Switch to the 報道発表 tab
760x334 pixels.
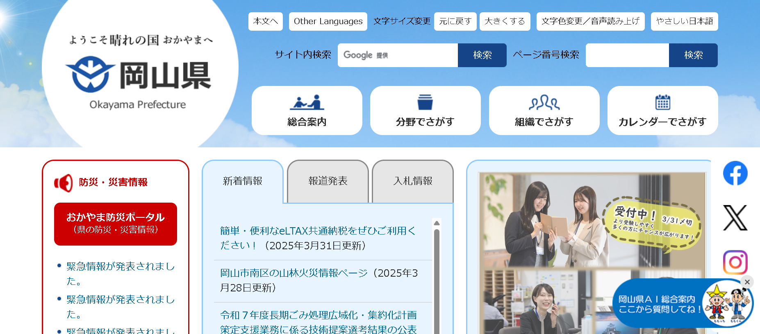tap(328, 181)
